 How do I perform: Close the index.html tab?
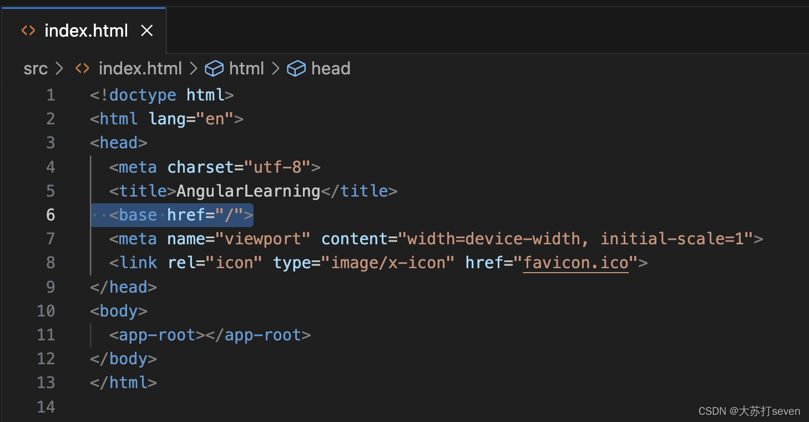(147, 31)
